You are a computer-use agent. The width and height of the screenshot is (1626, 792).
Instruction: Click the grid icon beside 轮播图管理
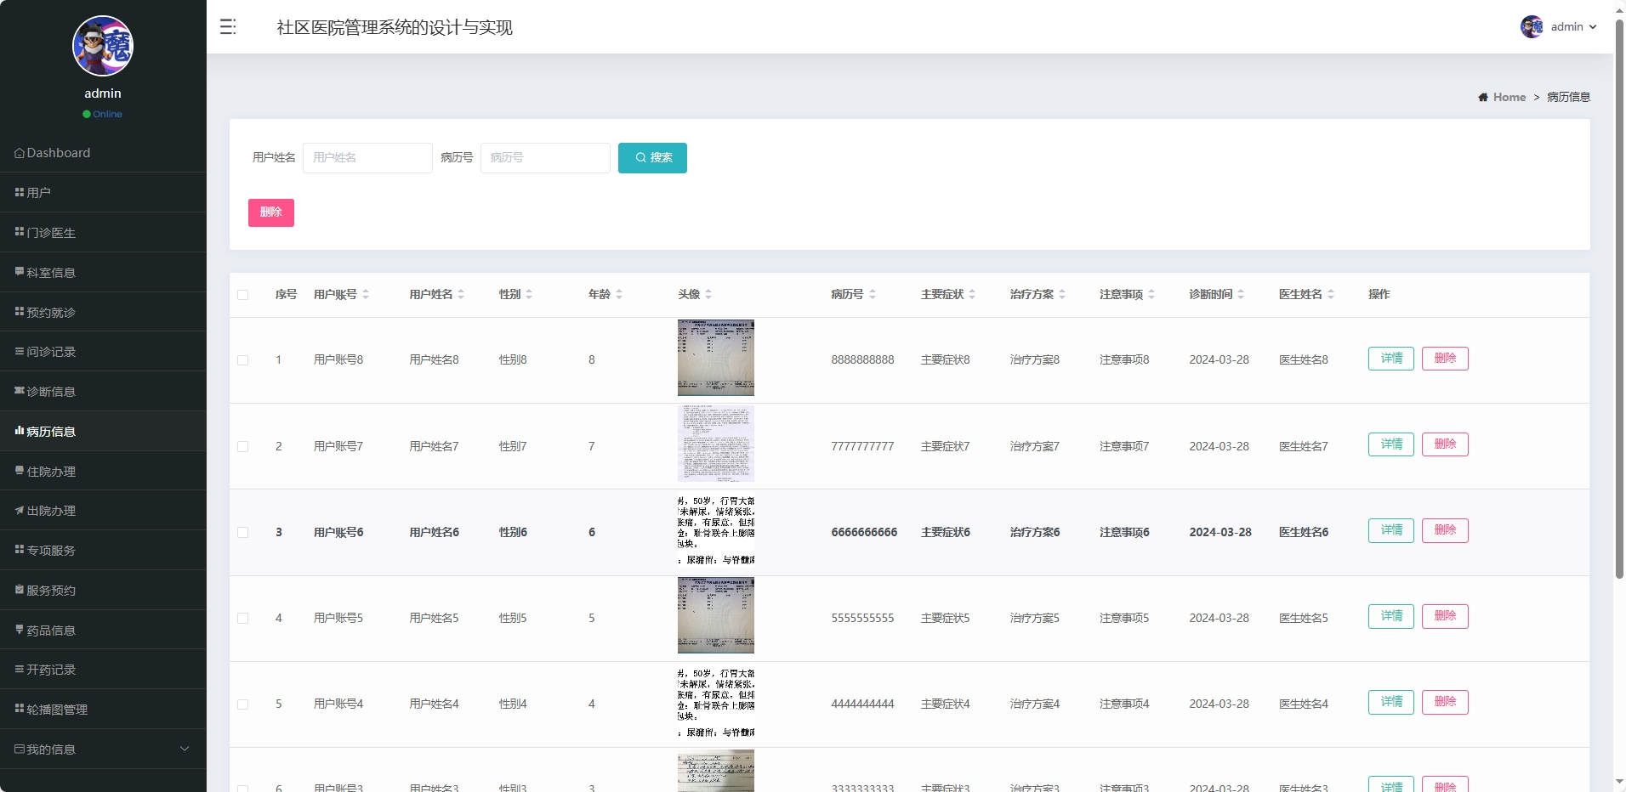coord(20,709)
